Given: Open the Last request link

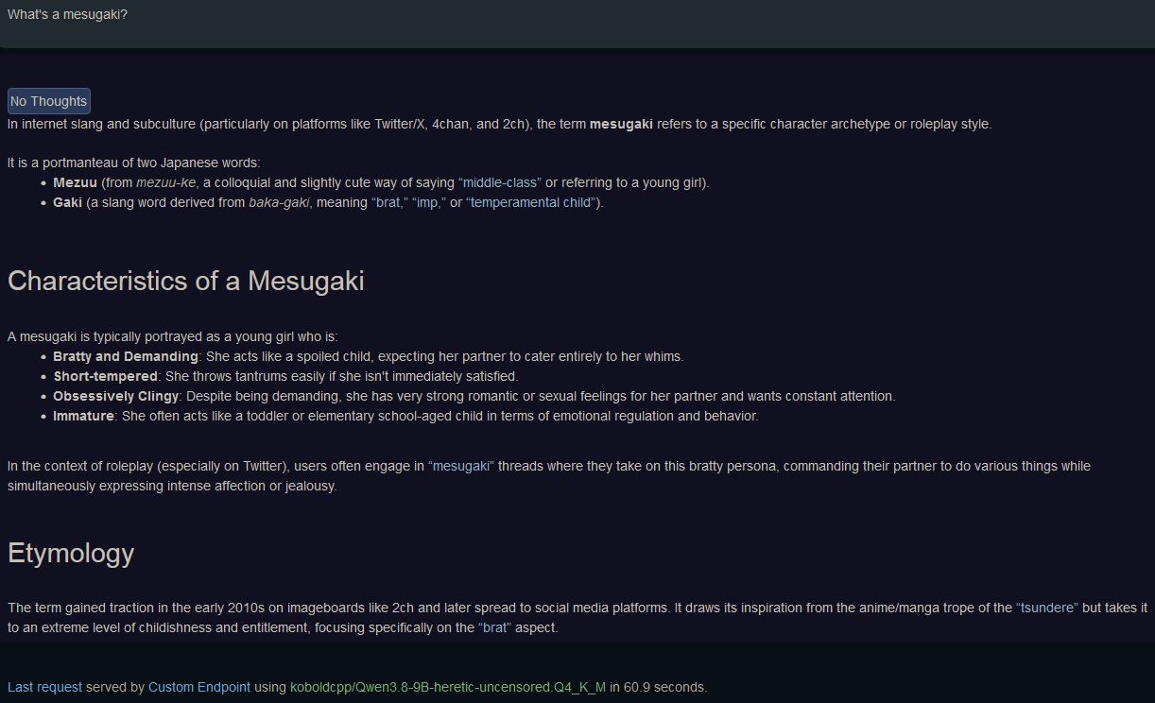Looking at the screenshot, I should [x=44, y=687].
